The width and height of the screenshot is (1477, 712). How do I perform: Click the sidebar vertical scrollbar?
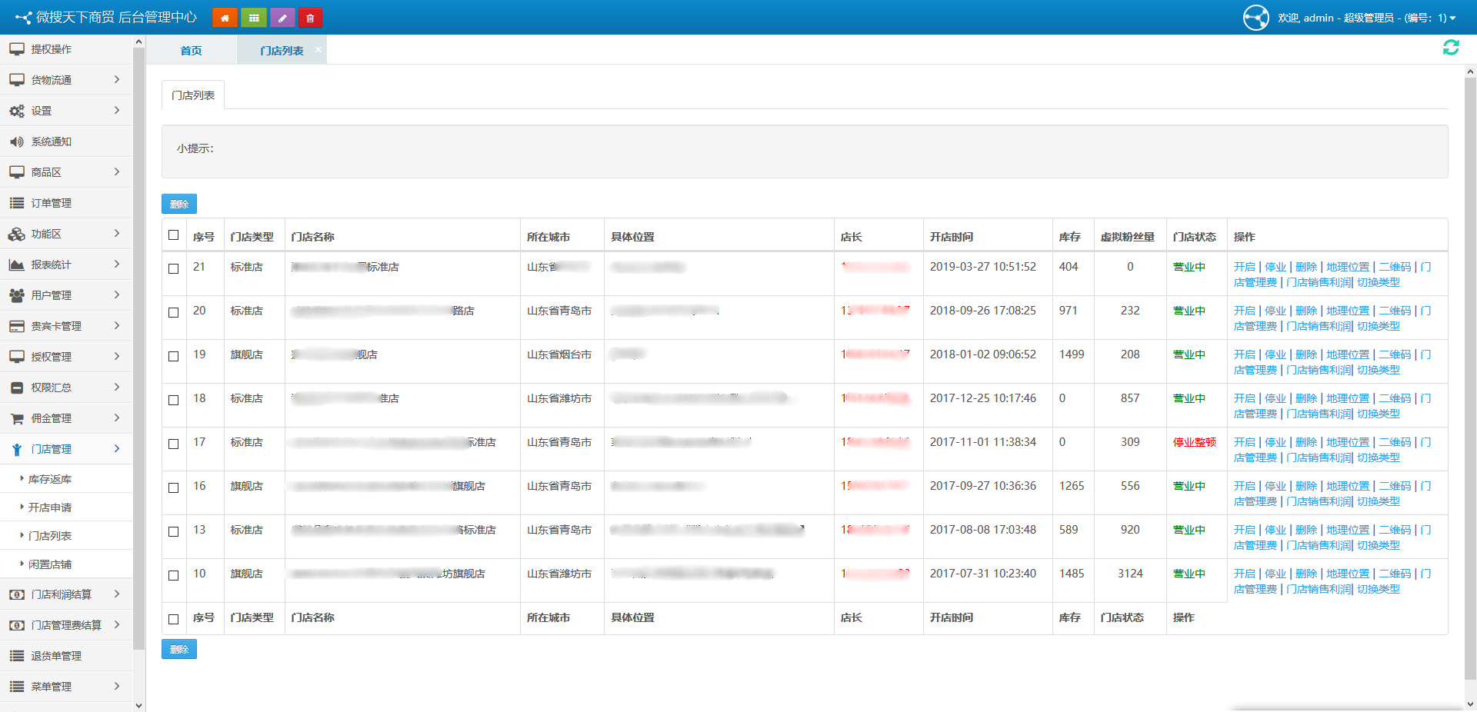[138, 346]
